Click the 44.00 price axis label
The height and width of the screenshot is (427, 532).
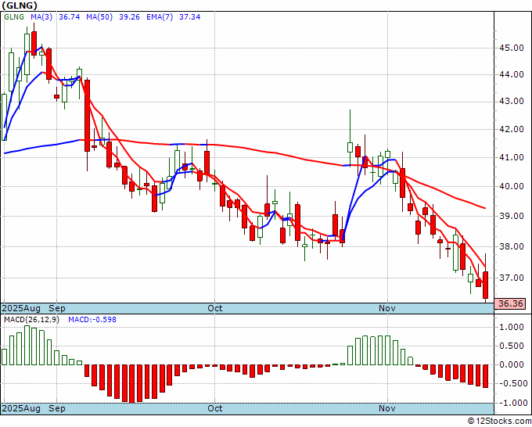pyautogui.click(x=511, y=74)
